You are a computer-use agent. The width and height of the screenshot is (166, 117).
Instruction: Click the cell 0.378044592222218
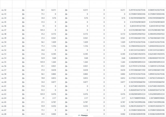coord(137,46)
